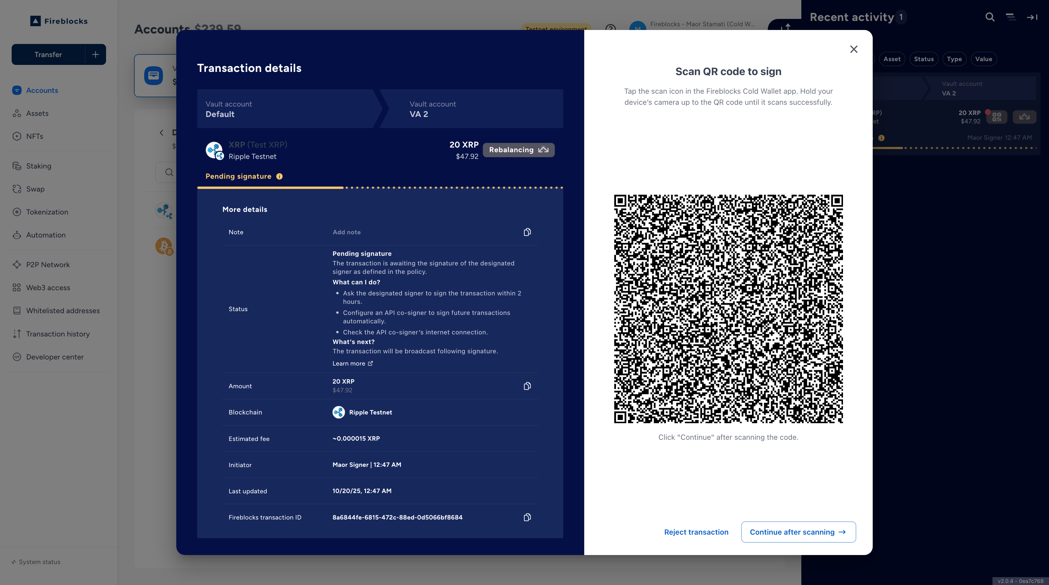Open Tokenization in the sidebar

pyautogui.click(x=47, y=212)
